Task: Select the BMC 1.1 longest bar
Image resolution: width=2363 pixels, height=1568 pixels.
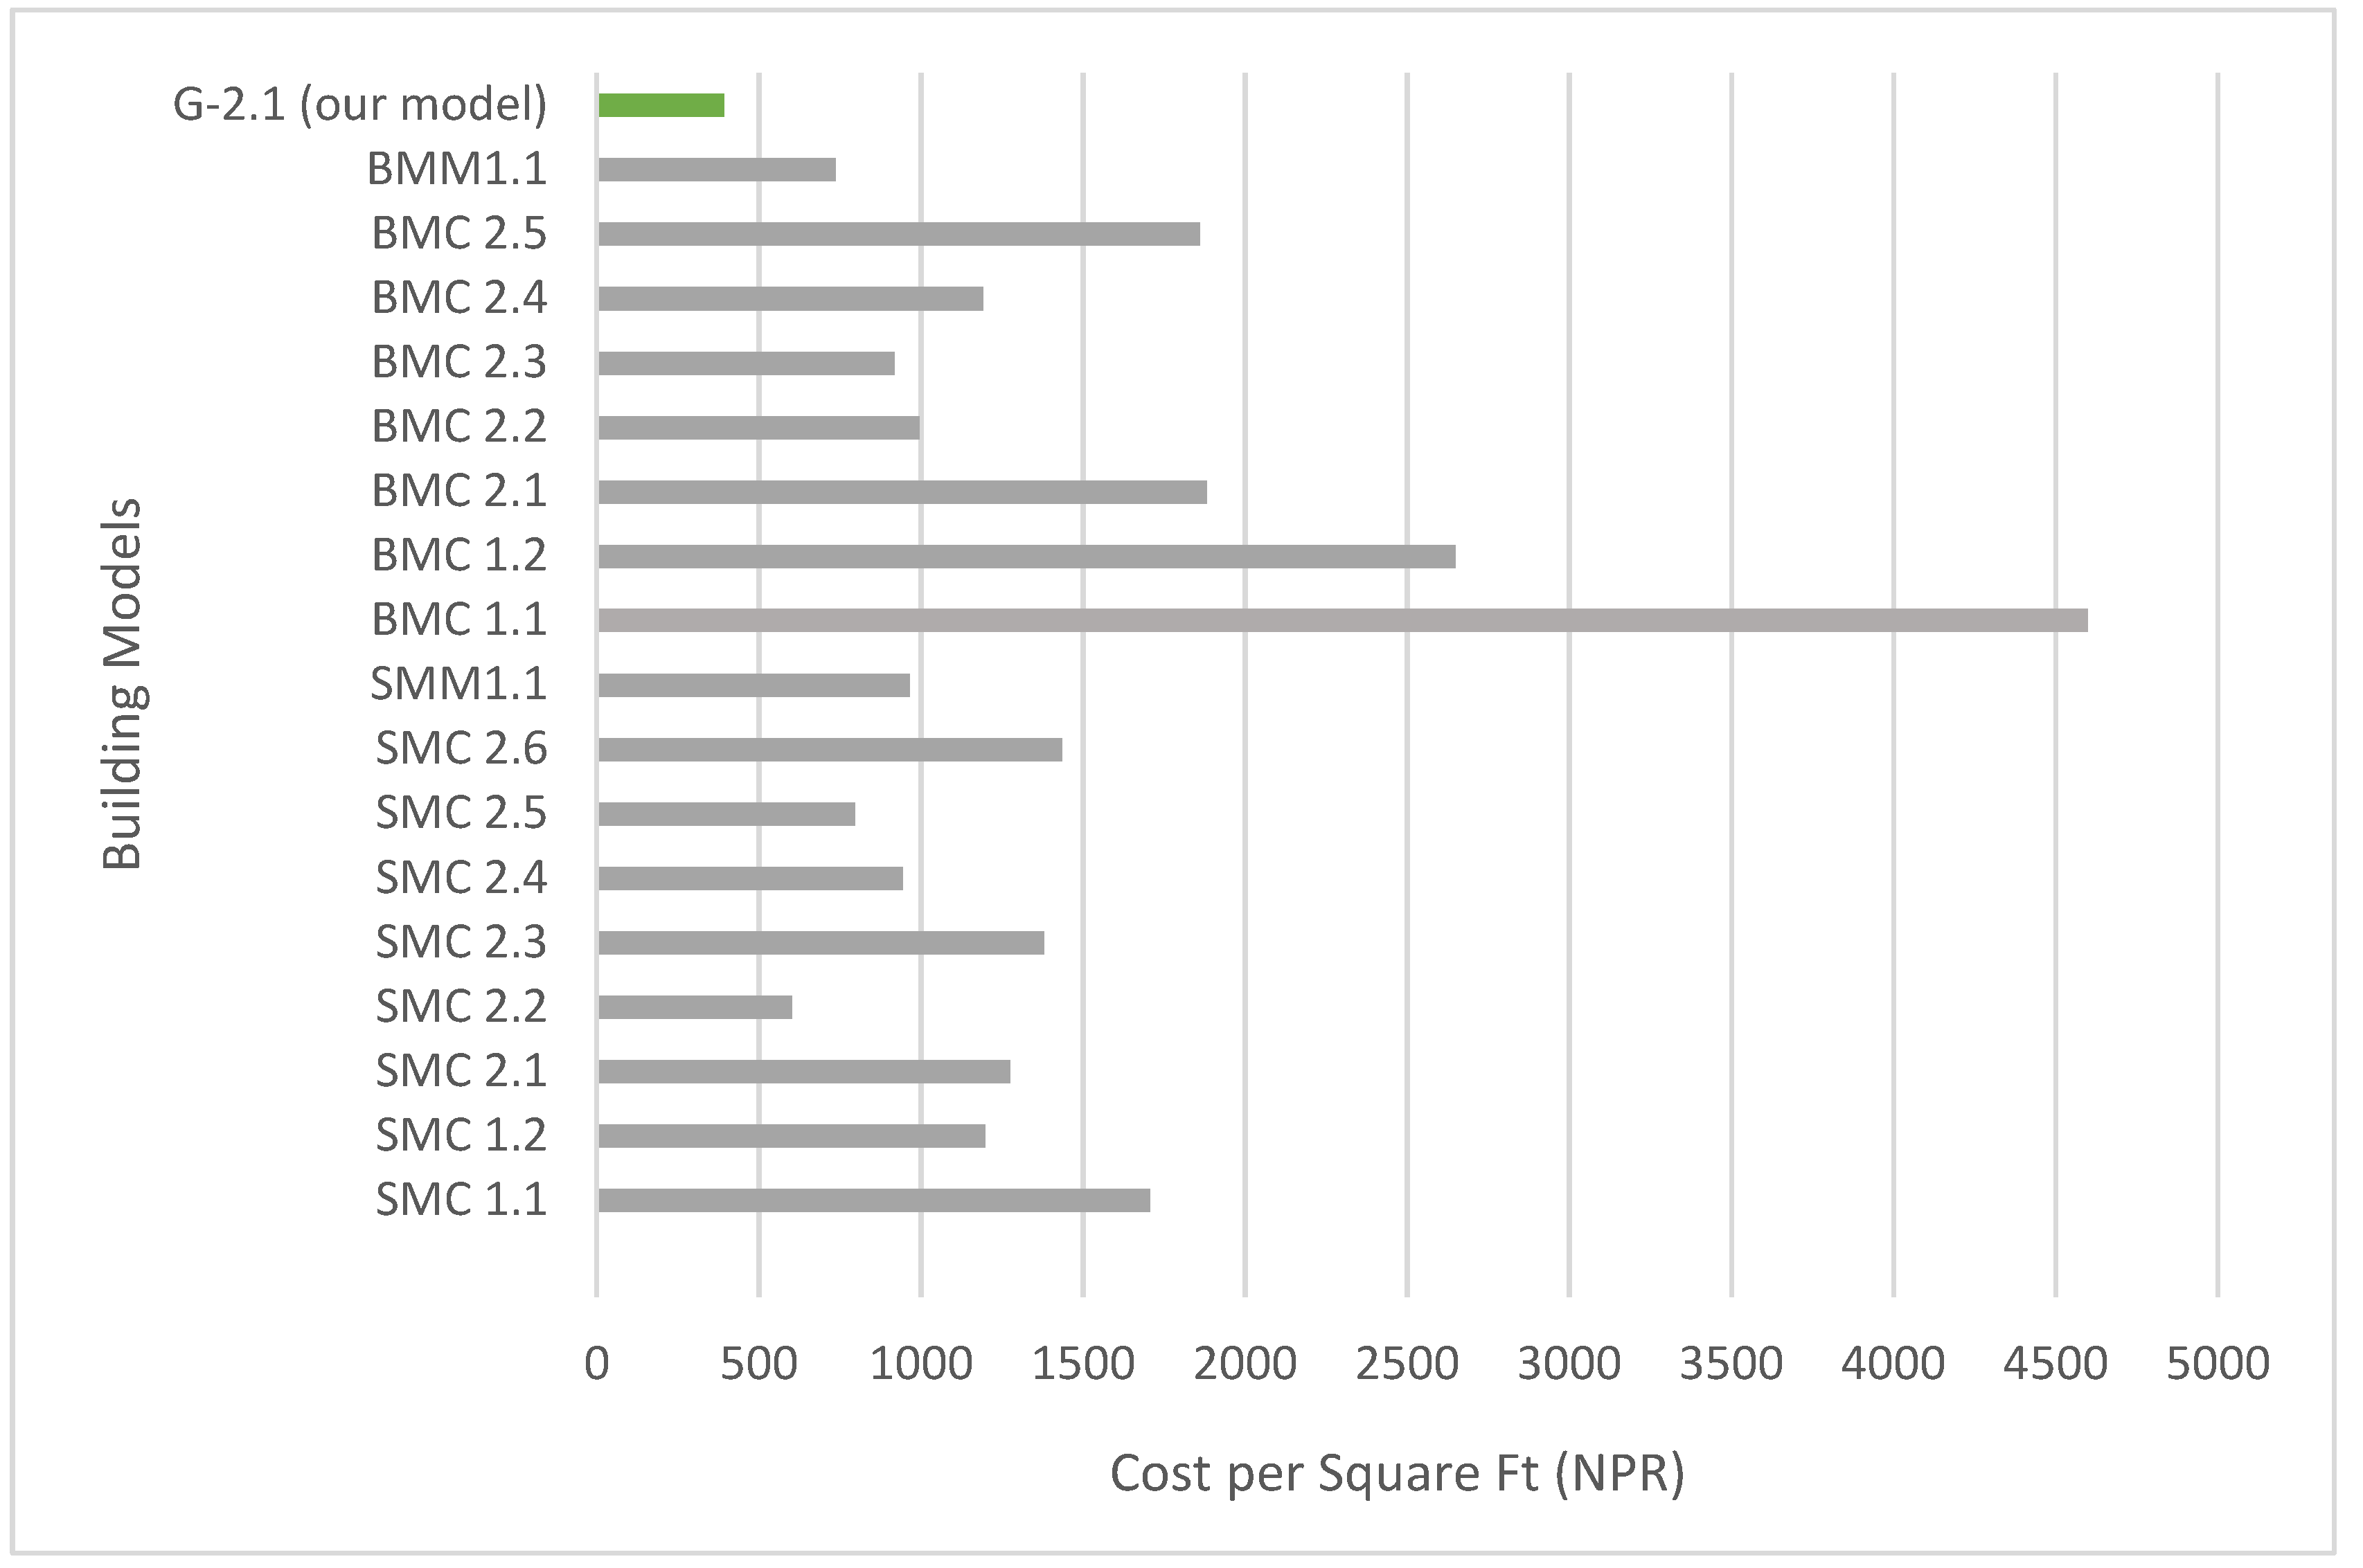Action: click(x=1341, y=620)
